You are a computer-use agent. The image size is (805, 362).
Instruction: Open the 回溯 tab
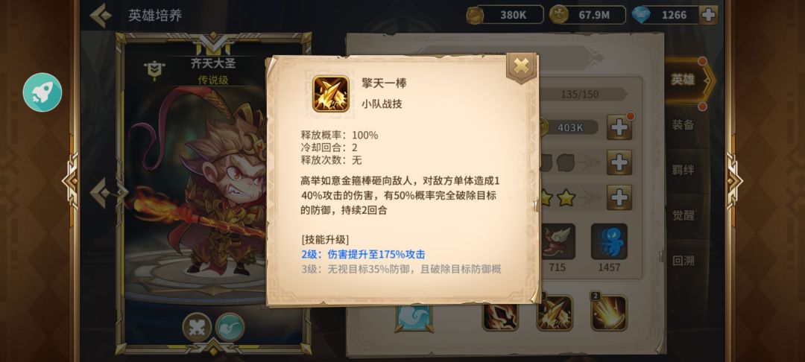click(x=683, y=261)
